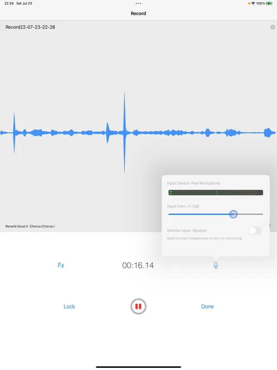
Task: Click the Monitor input: Speaker label
Action: [x=187, y=231]
